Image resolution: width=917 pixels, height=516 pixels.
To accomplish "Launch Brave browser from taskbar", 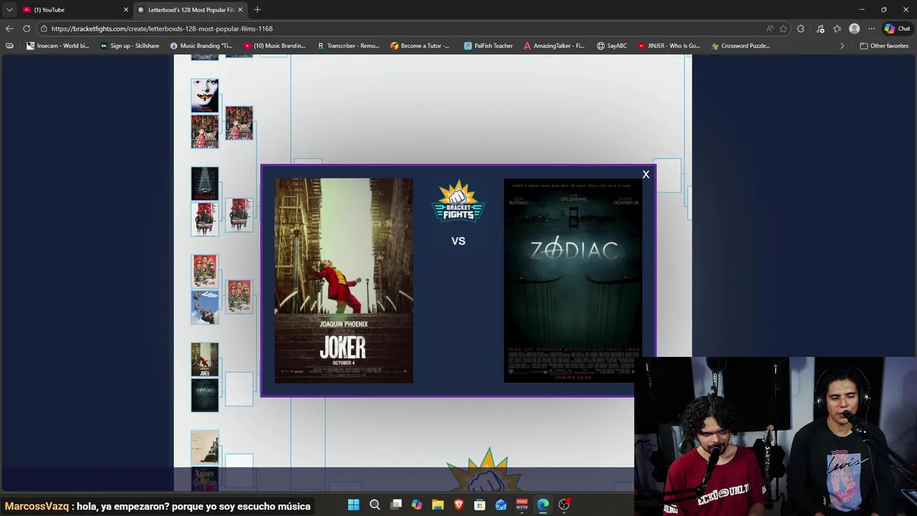I will click(x=459, y=505).
